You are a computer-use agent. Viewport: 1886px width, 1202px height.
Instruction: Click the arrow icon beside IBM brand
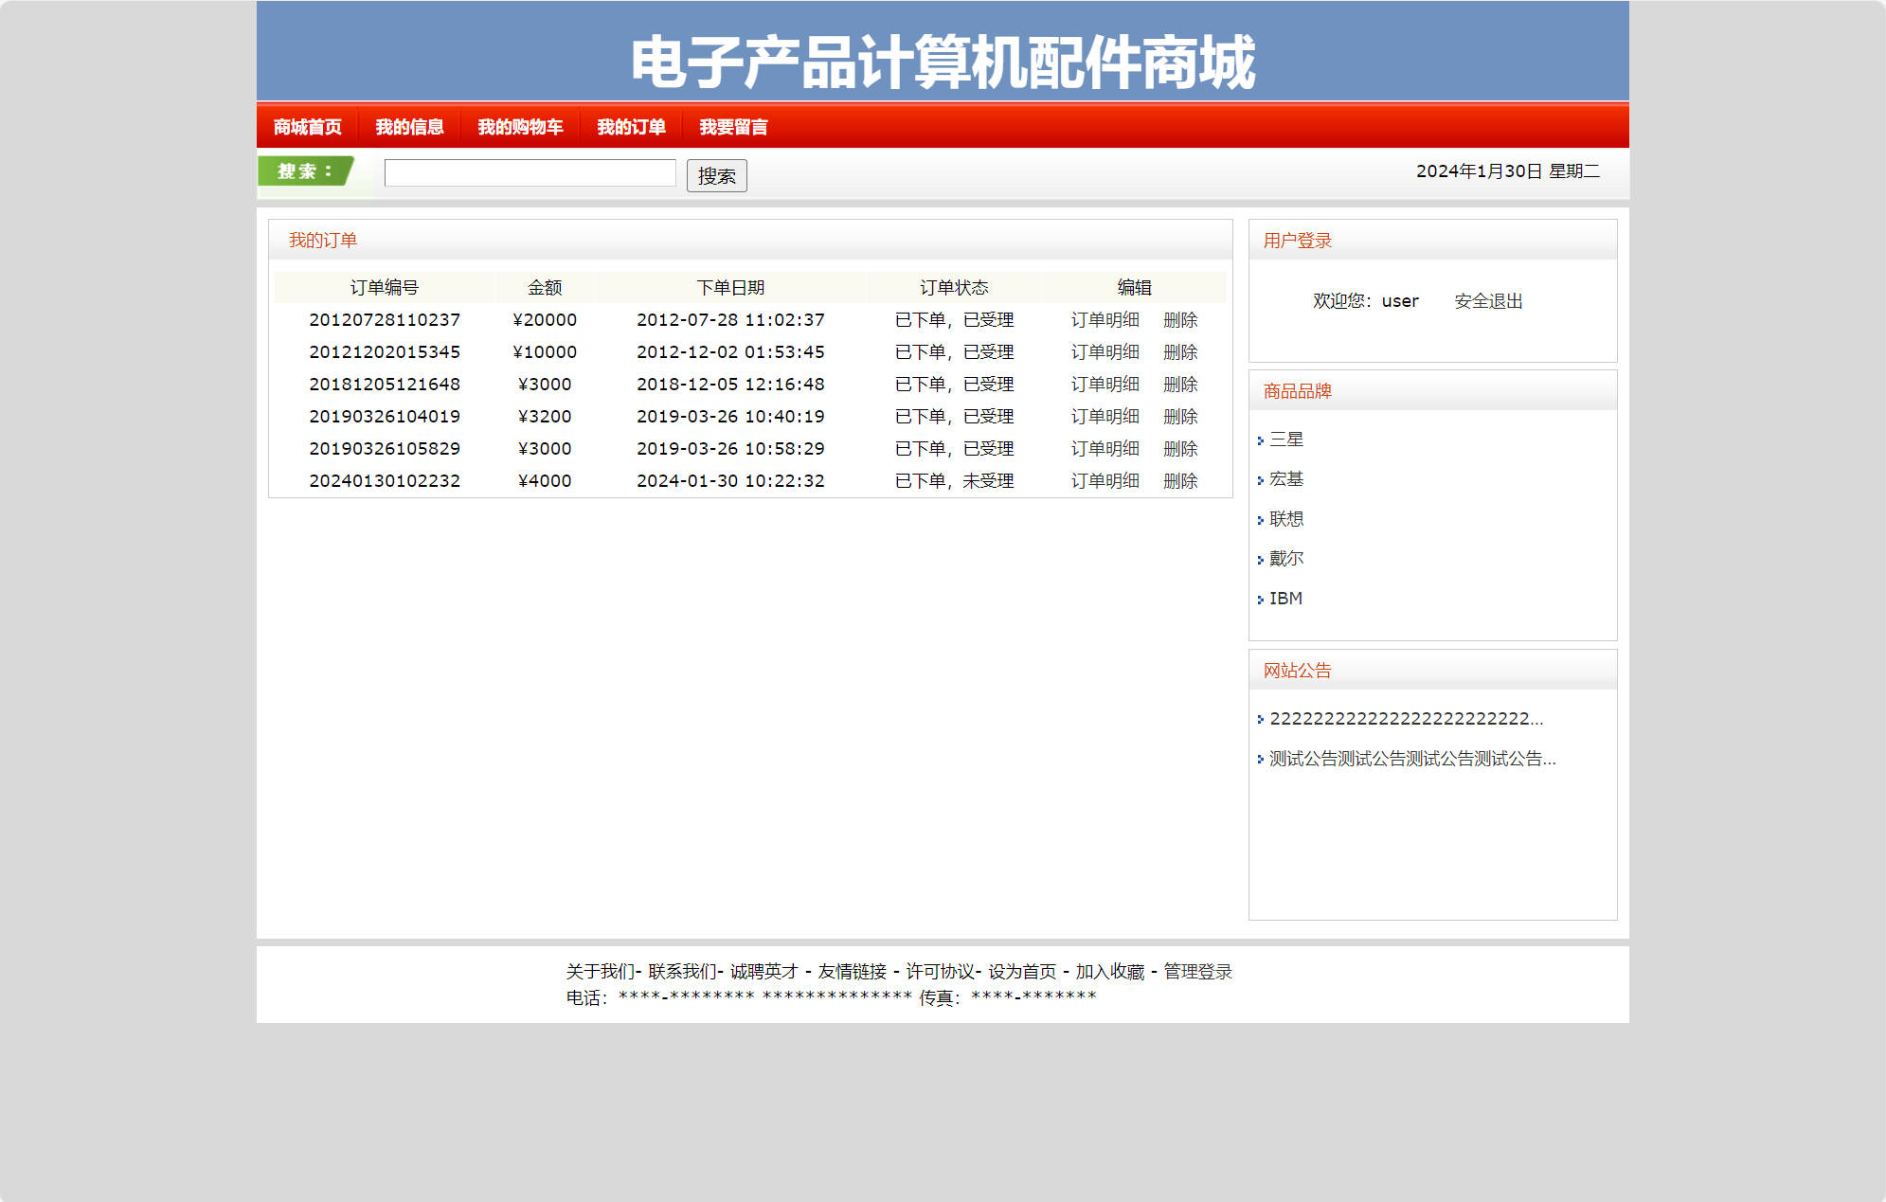(1261, 599)
